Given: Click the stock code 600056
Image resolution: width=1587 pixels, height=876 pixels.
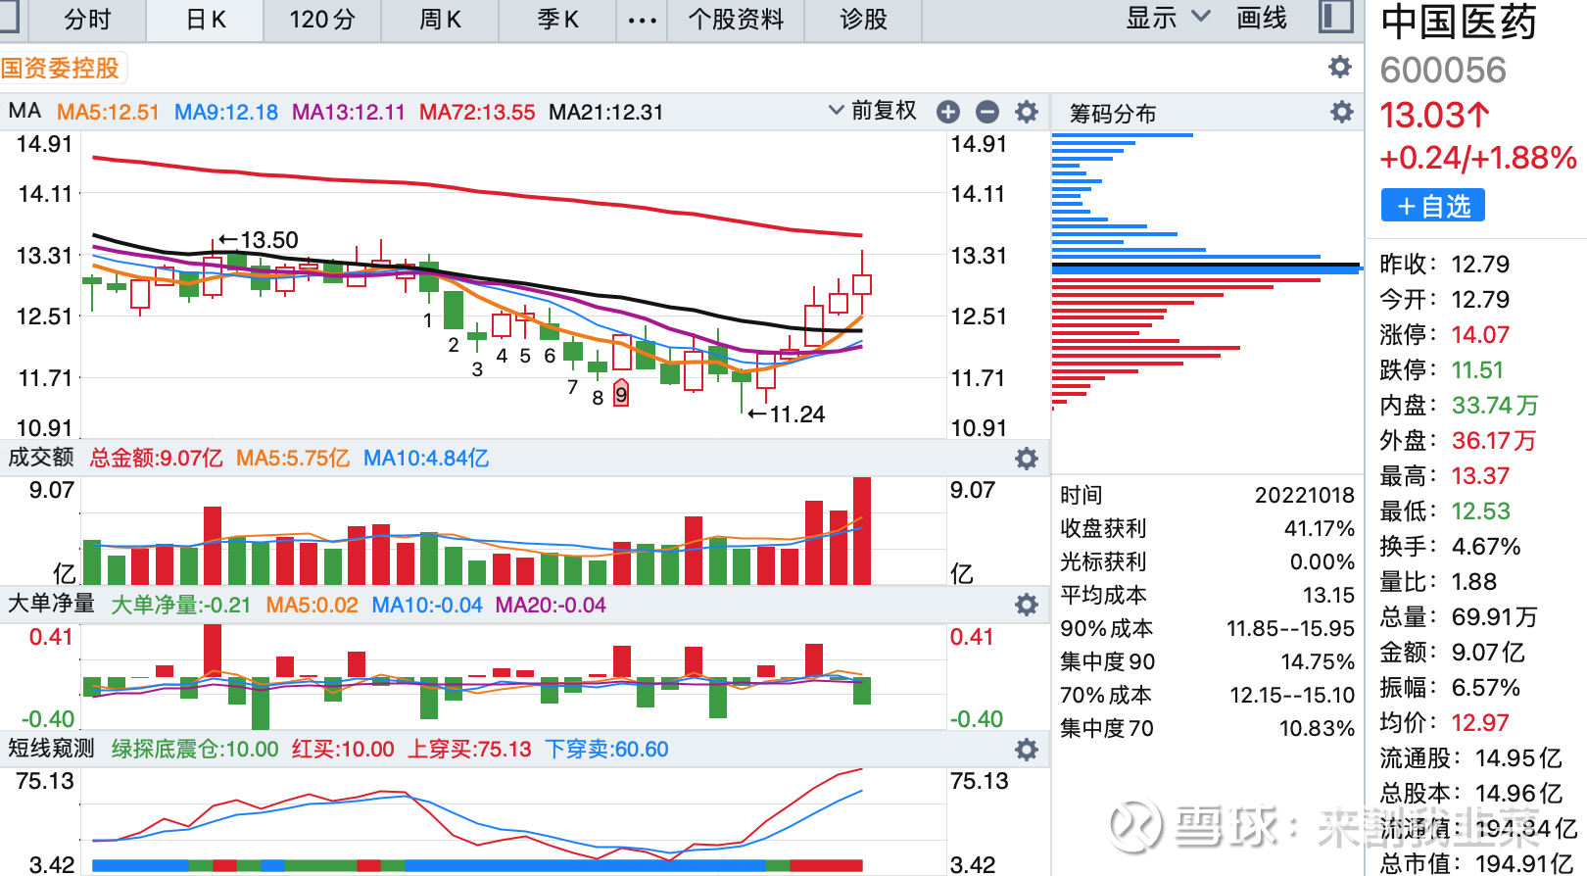Looking at the screenshot, I should pos(1443,71).
